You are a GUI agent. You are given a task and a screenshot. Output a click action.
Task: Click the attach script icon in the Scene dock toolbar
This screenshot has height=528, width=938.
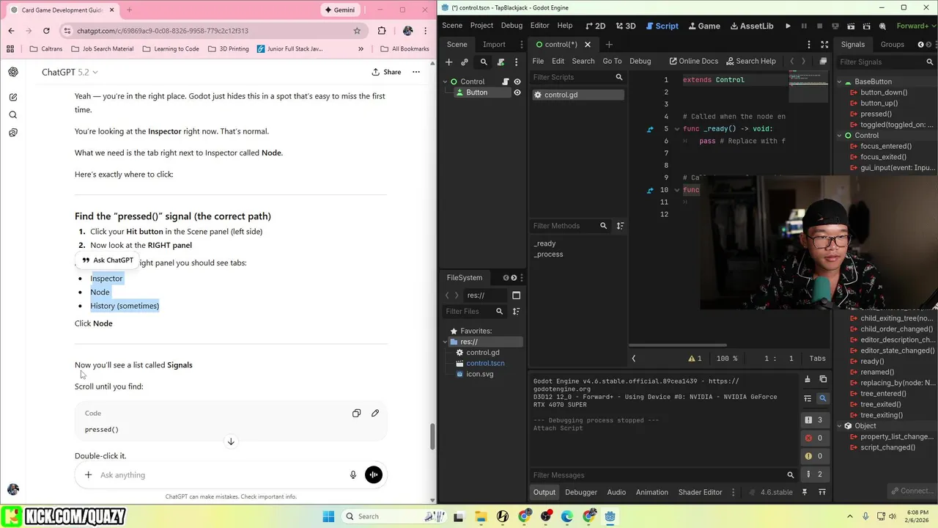(501, 62)
